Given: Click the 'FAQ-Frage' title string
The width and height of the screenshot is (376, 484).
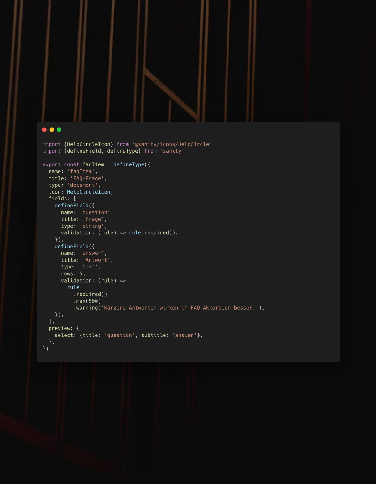Looking at the screenshot, I should [87, 179].
